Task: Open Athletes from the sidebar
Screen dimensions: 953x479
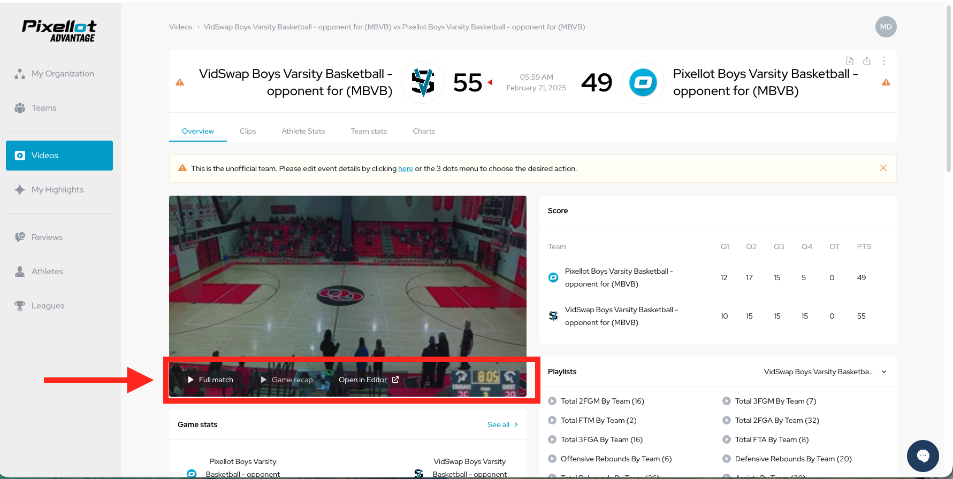Action: pyautogui.click(x=47, y=272)
